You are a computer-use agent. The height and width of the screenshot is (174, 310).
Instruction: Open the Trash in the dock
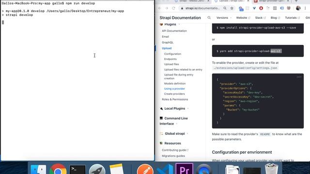pos(271,169)
